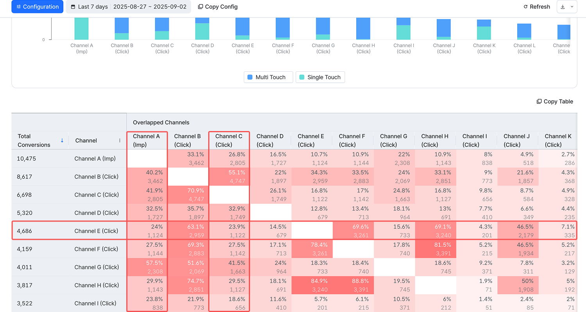Screen dimensions: 586x312
Task: Click the 74.7% cell in Channel H row
Action: (x=188, y=285)
